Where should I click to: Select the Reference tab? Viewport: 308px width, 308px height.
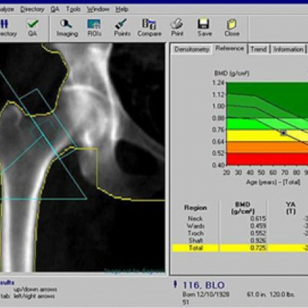230,49
